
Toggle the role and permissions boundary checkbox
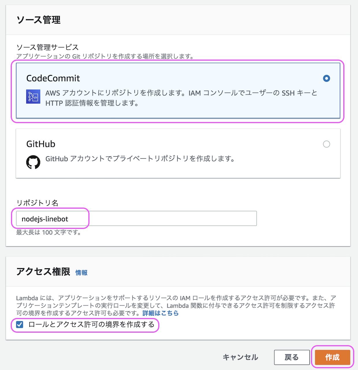(x=20, y=325)
